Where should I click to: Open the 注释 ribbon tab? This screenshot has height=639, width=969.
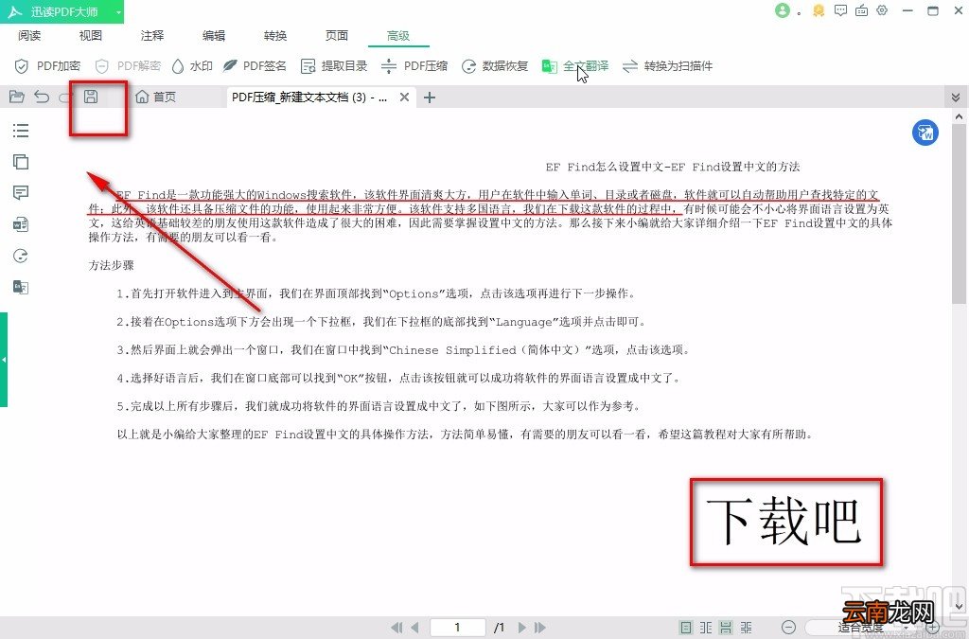(152, 35)
